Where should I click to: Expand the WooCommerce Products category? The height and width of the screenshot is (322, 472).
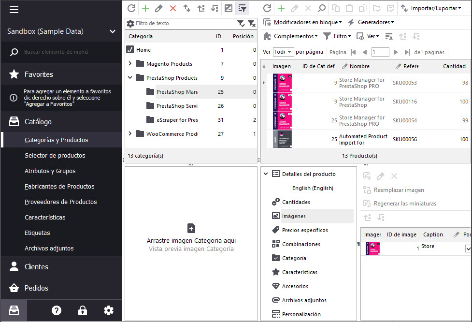coord(130,133)
